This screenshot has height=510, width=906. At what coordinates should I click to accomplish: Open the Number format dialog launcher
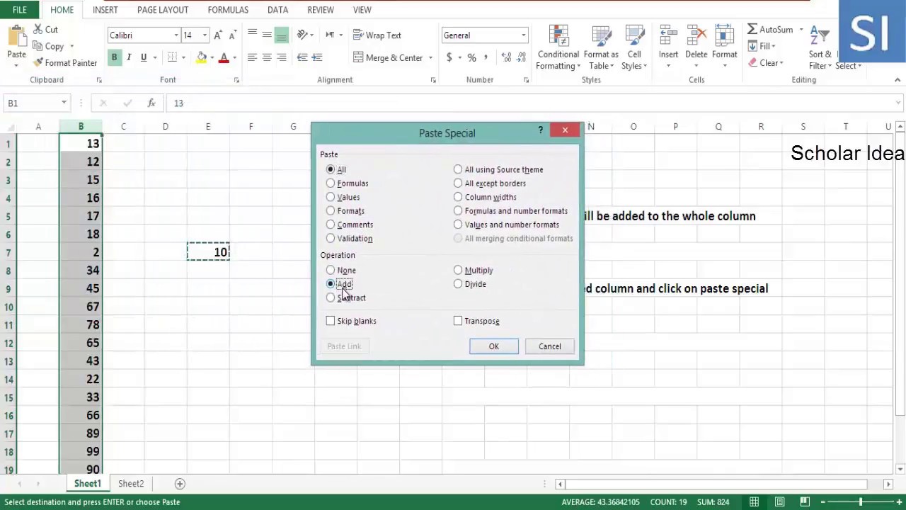tap(526, 80)
